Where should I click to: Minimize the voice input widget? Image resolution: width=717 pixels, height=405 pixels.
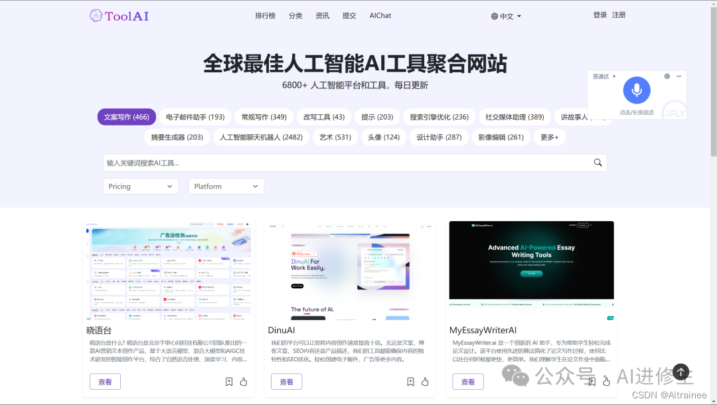679,76
